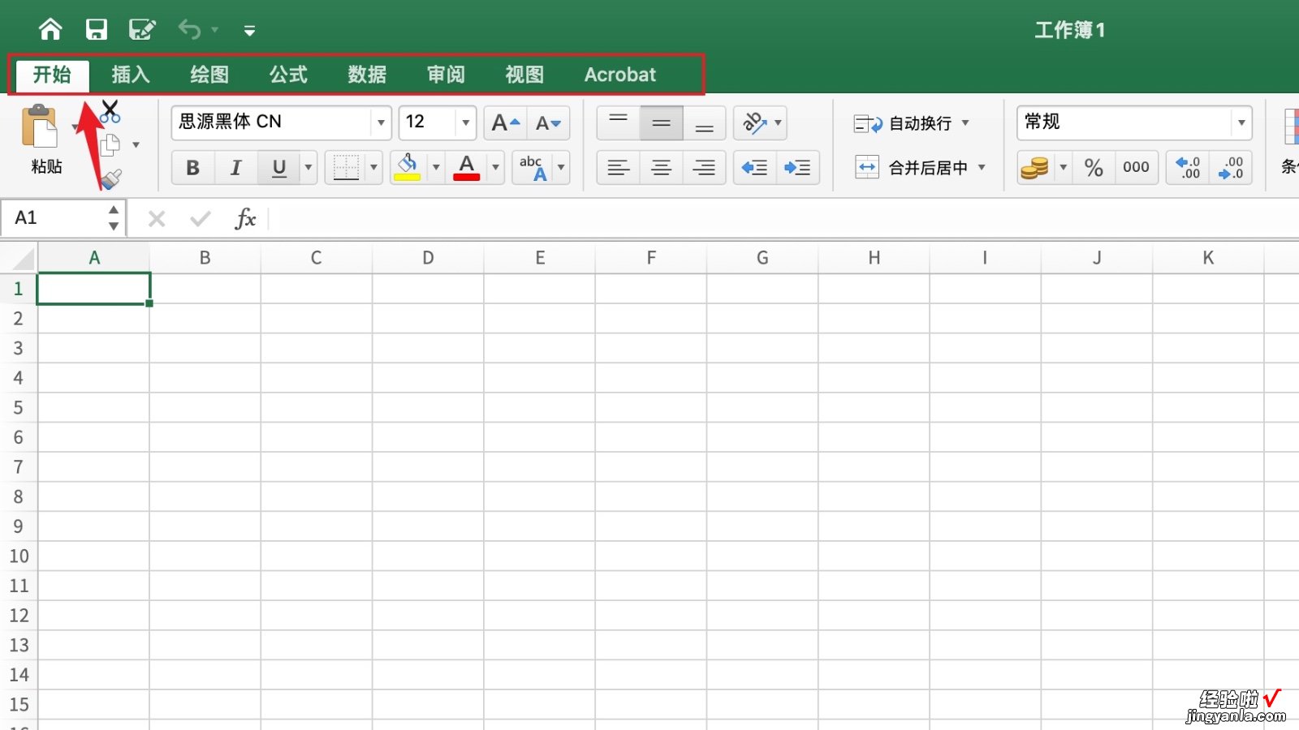The image size is (1299, 730).
Task: Align text right
Action: [x=705, y=168]
